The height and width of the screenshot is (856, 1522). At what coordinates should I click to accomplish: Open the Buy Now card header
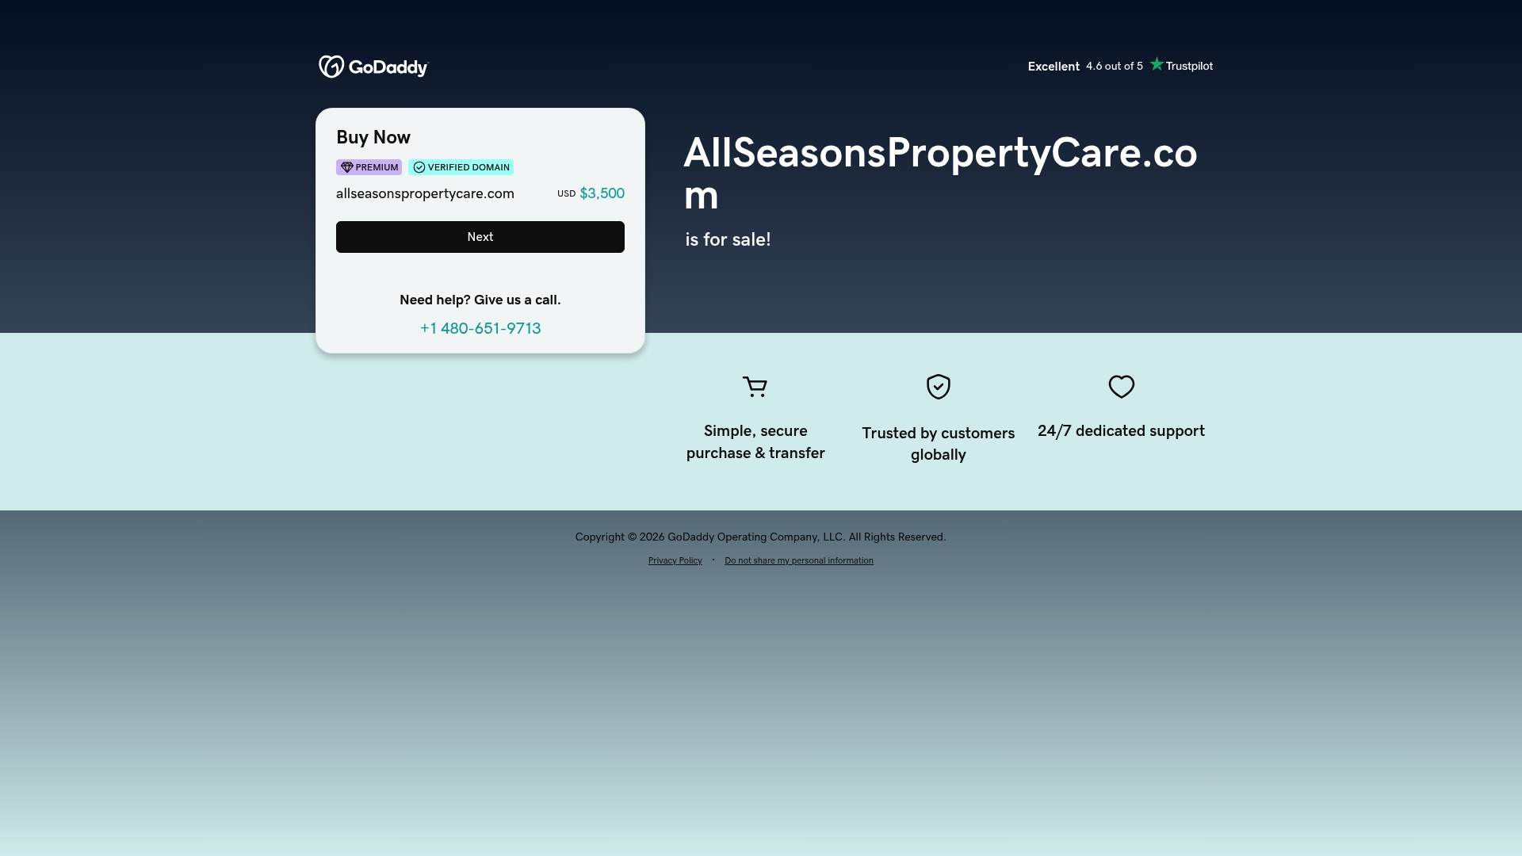(373, 137)
